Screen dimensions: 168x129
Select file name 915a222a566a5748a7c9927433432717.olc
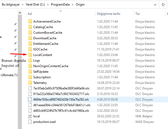pyautogui.click(x=61, y=94)
